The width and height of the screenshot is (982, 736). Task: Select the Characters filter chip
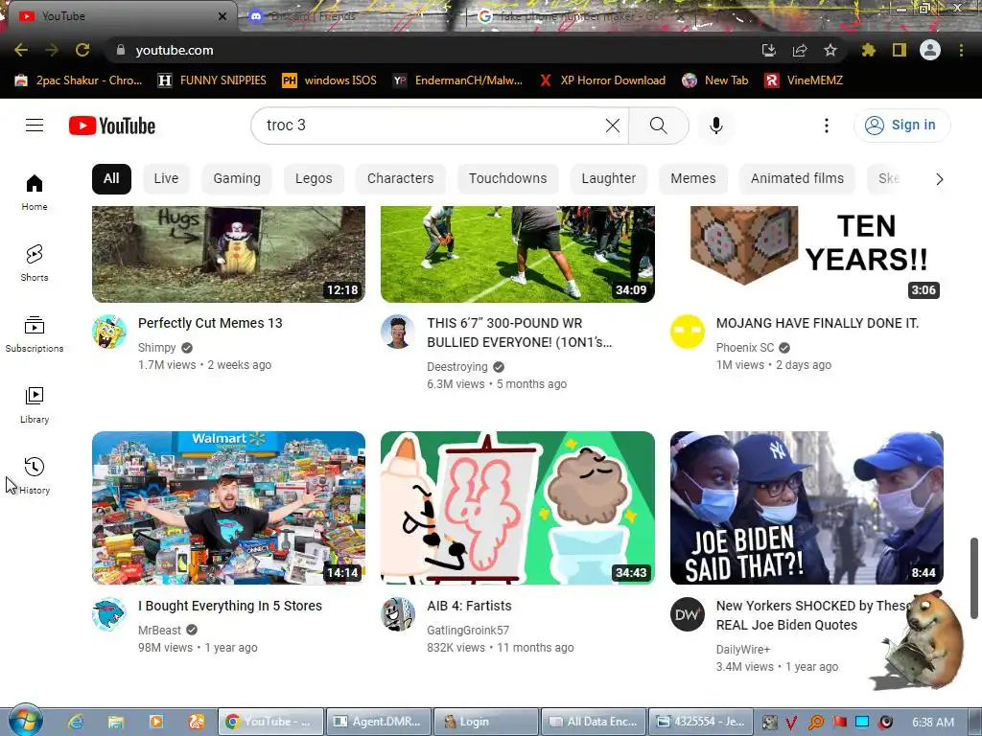tap(400, 179)
